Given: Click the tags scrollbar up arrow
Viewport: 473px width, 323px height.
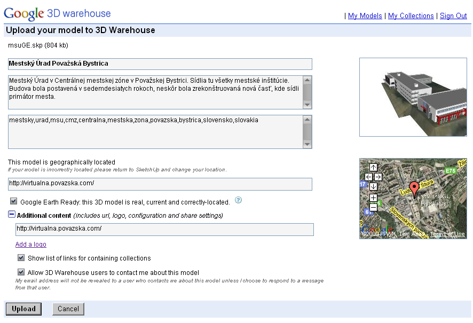Looking at the screenshot, I should click(307, 120).
